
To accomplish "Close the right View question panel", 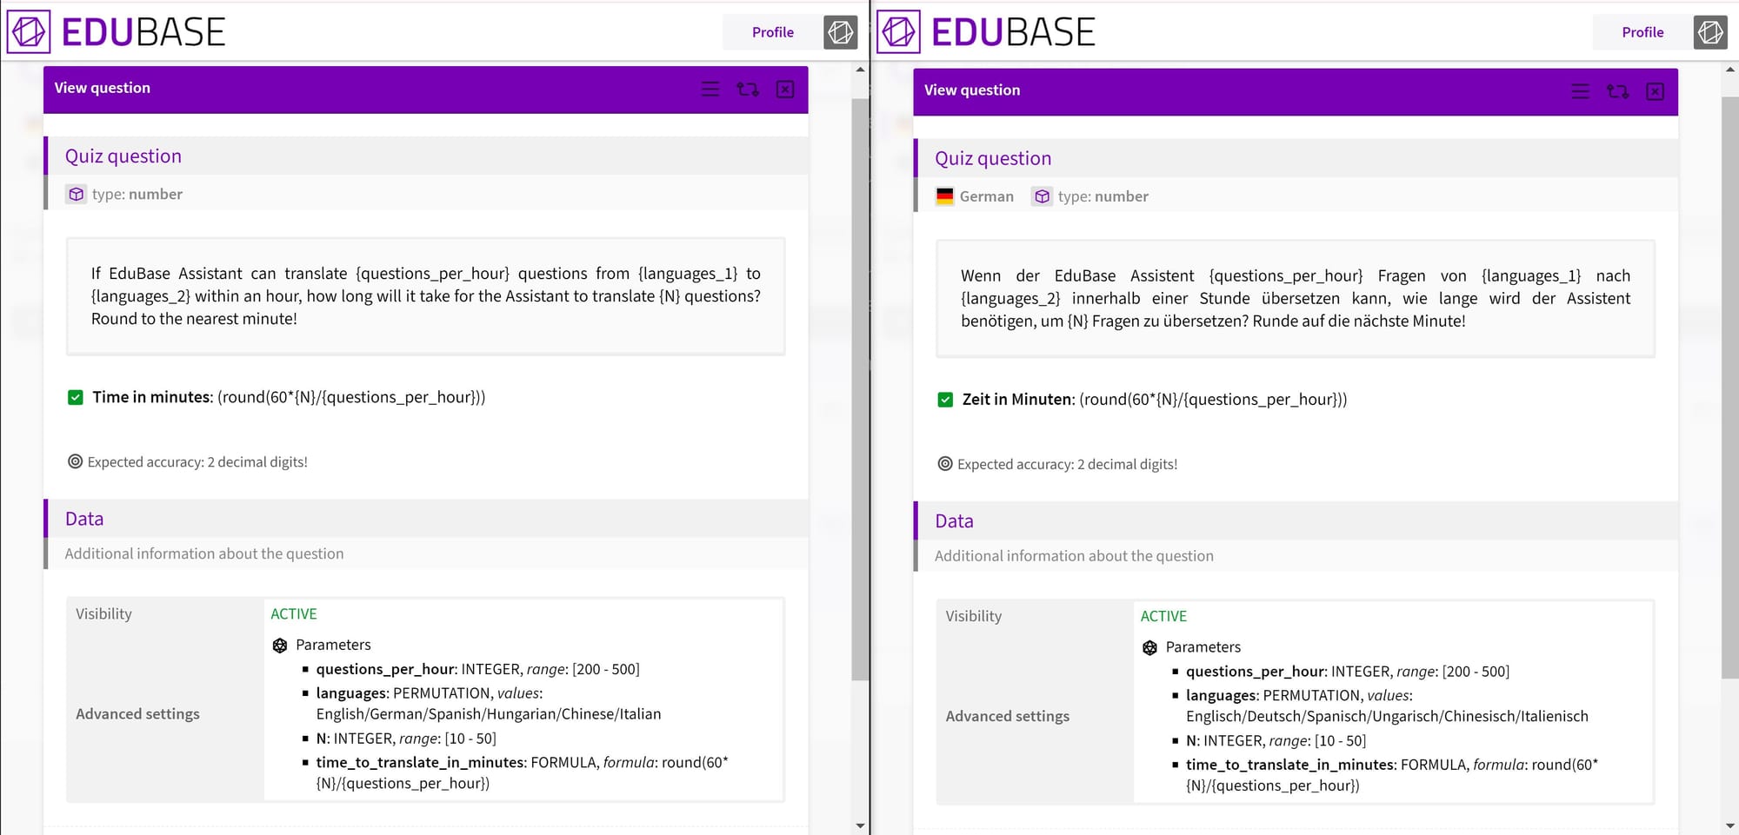I will [x=1656, y=91].
